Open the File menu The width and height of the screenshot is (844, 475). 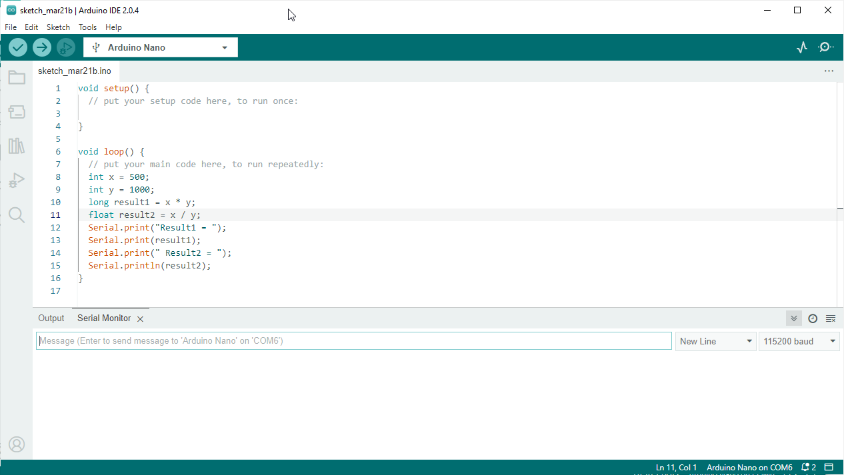point(11,27)
